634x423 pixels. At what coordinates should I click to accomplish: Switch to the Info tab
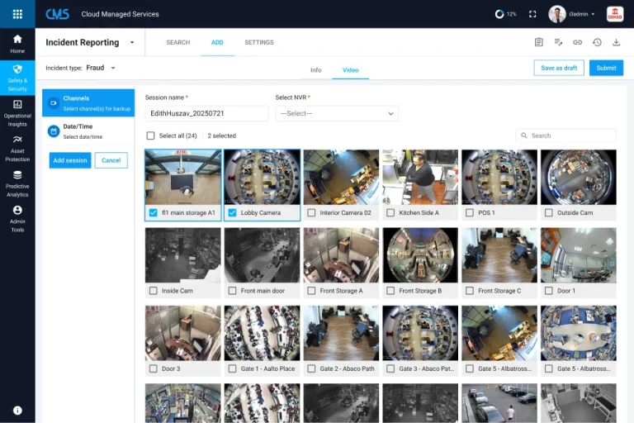[315, 70]
